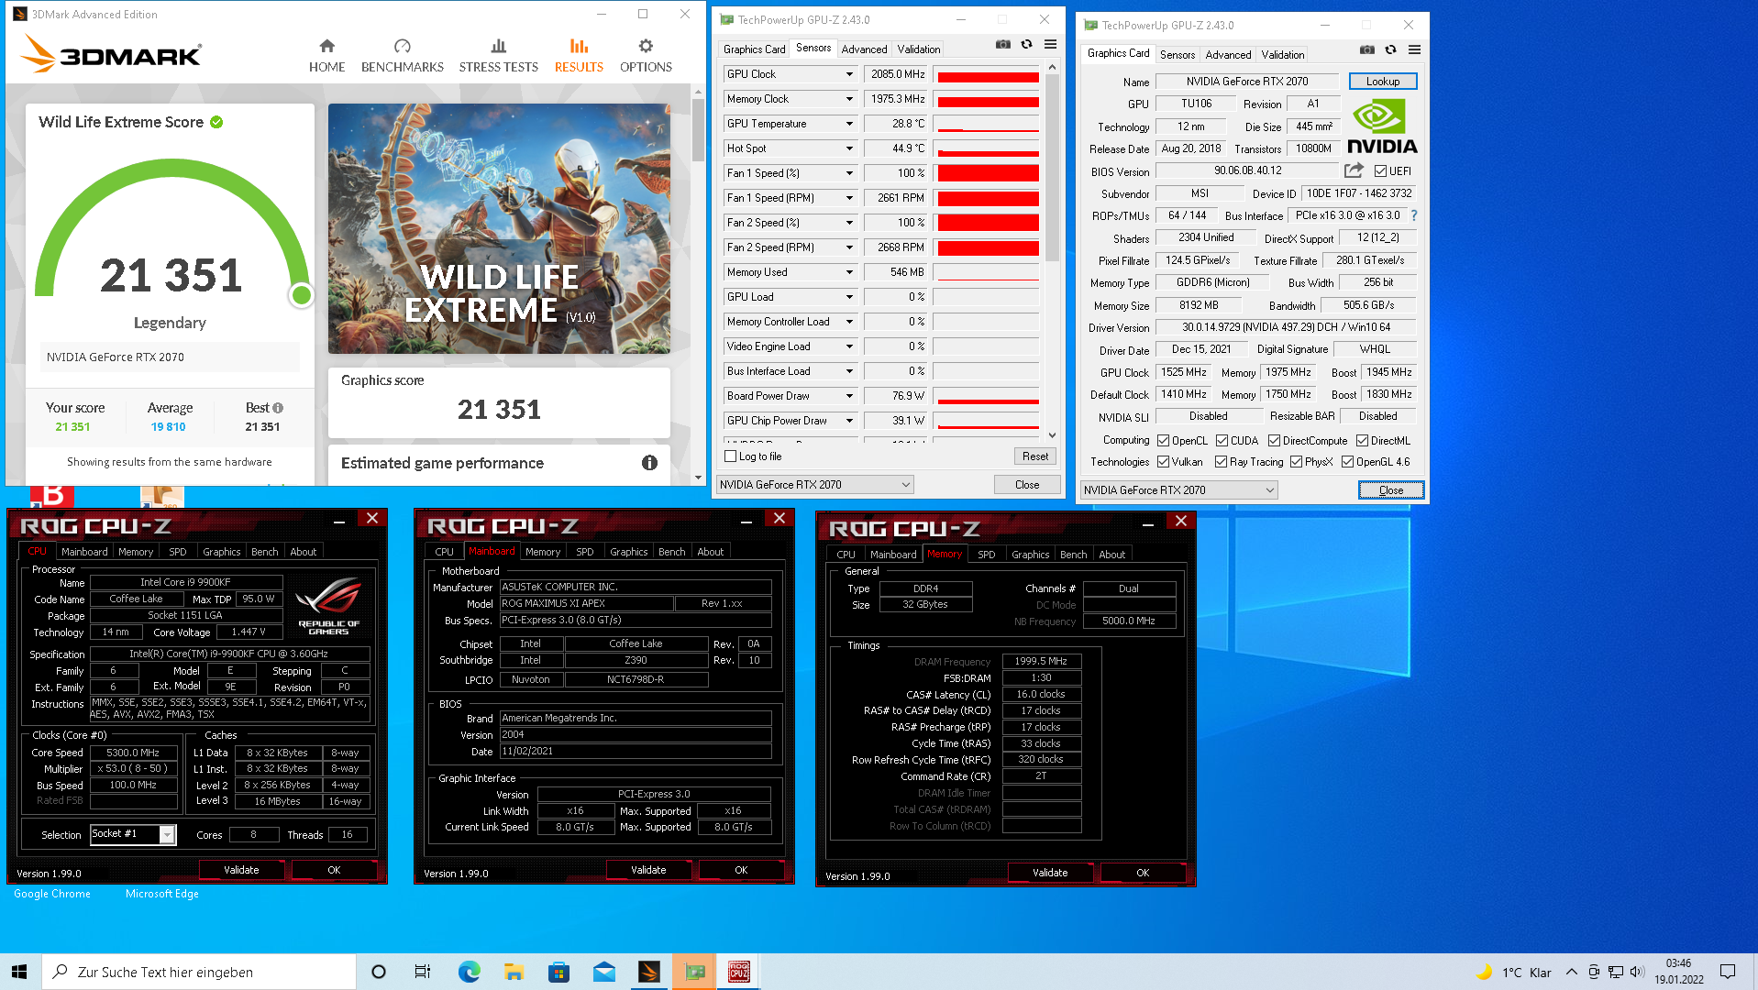This screenshot has width=1758, height=990.
Task: Toggle the UEFI checkbox
Action: coord(1380,171)
